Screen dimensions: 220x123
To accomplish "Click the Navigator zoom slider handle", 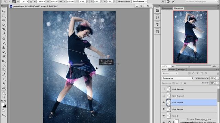I will 189,66.
